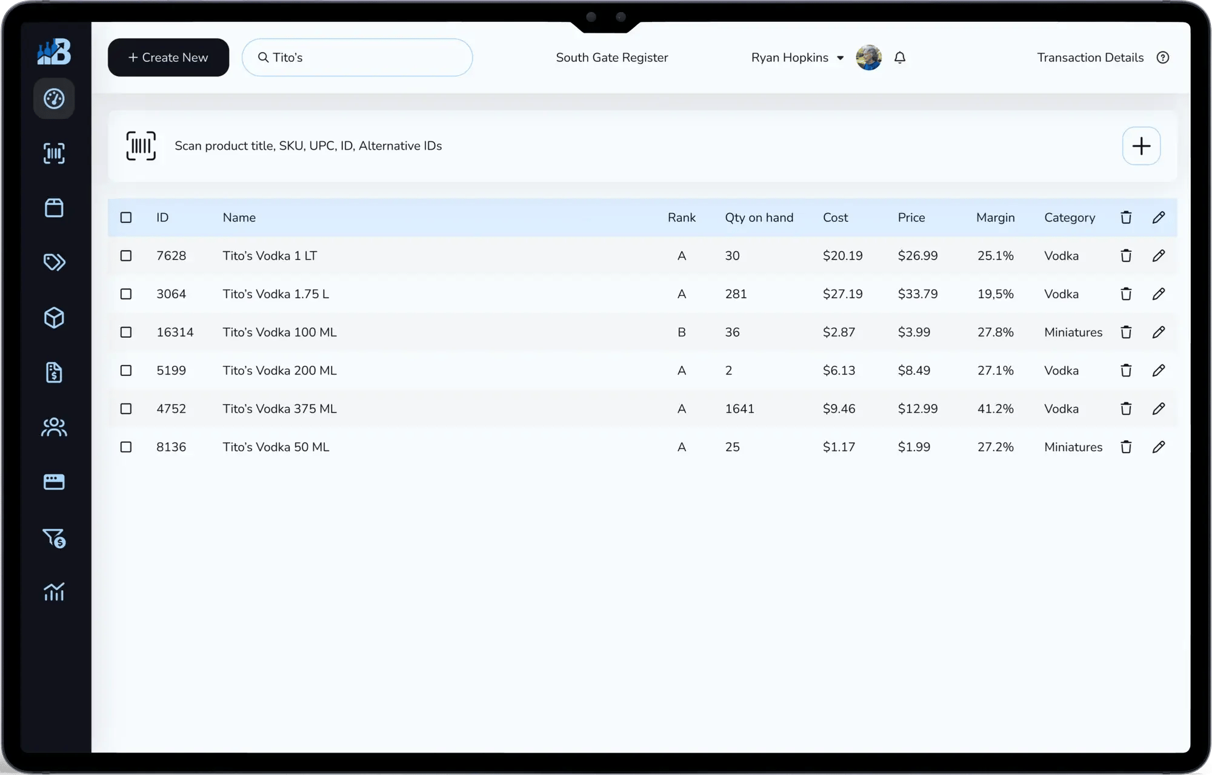Delete Tito's Vodka 100 ML row
1212x775 pixels.
tap(1126, 332)
